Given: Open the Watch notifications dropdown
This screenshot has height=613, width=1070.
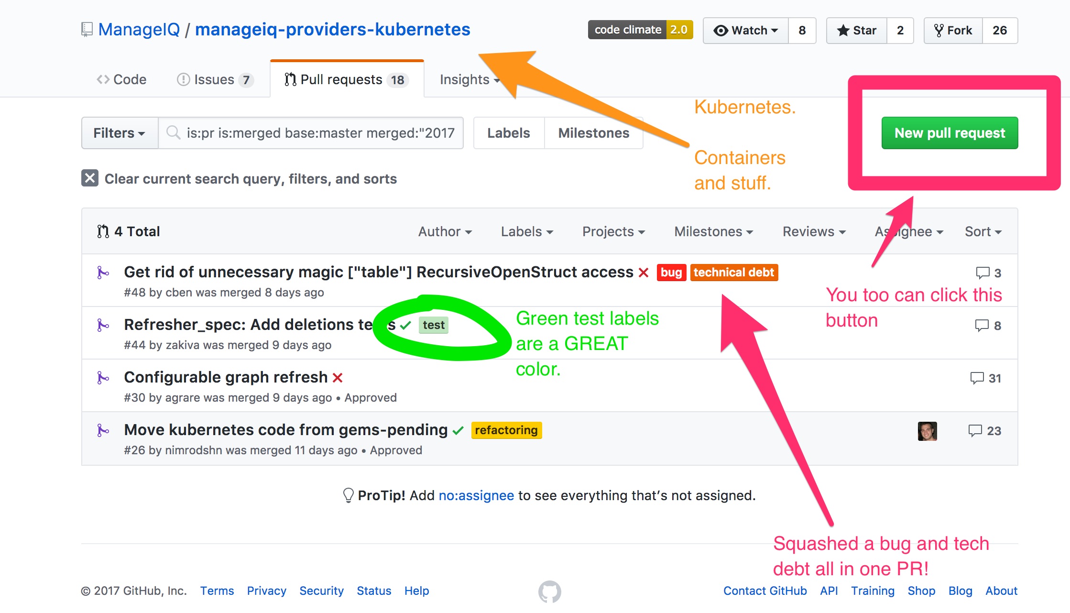Looking at the screenshot, I should coord(745,31).
